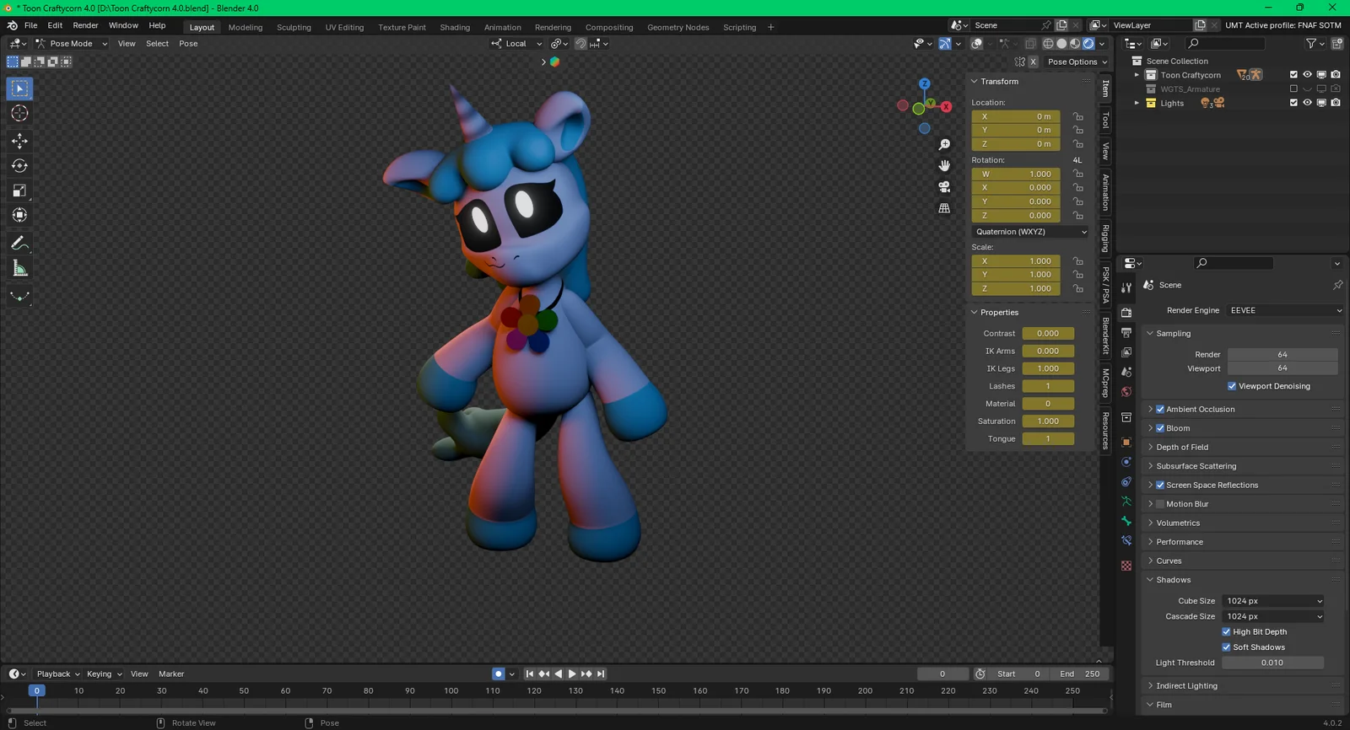This screenshot has width=1350, height=730.
Task: Select the Cursor tool in the toolbar
Action: coord(19,114)
